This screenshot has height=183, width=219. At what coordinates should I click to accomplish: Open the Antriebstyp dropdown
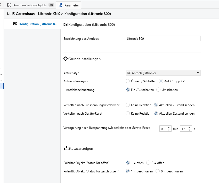tap(163, 73)
